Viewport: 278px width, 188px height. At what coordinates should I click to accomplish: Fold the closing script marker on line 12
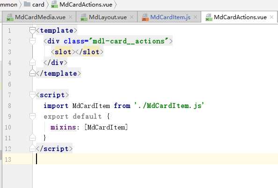click(x=32, y=148)
